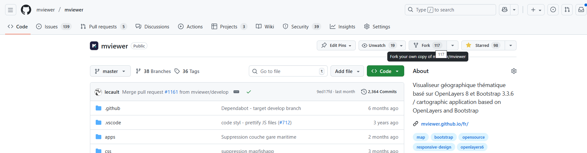Open the green Code dropdown
The image size is (587, 153).
pos(385,71)
